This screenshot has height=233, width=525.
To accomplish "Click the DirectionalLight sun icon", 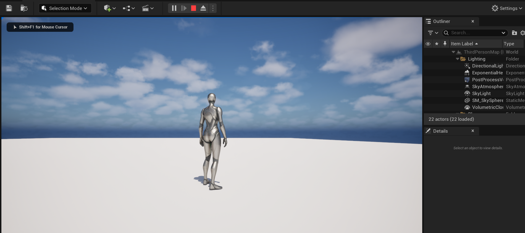I will tap(467, 66).
